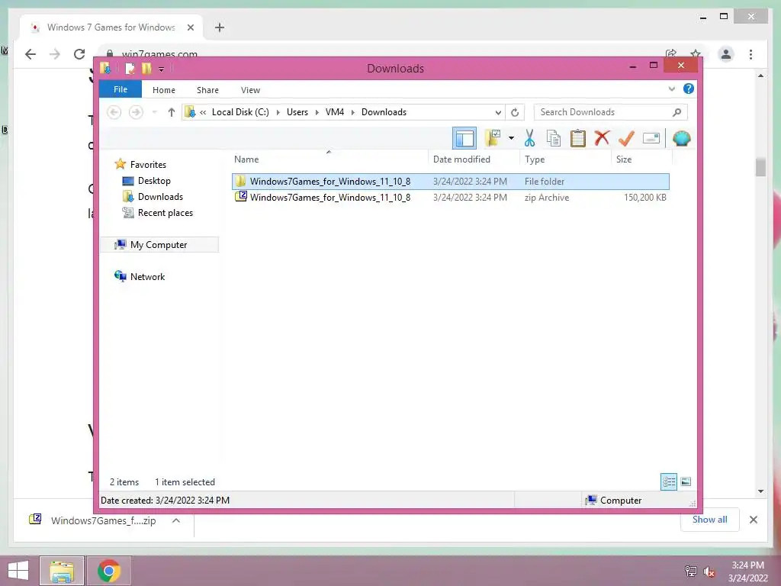
Task: Expand the download item options chevron
Action: (x=176, y=520)
